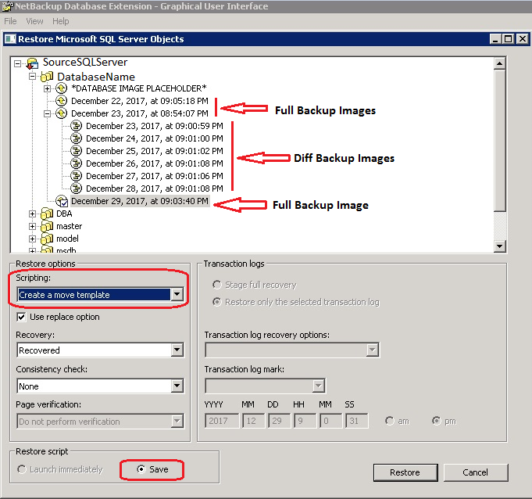Collapse the DatabaseName tree node

(32, 77)
